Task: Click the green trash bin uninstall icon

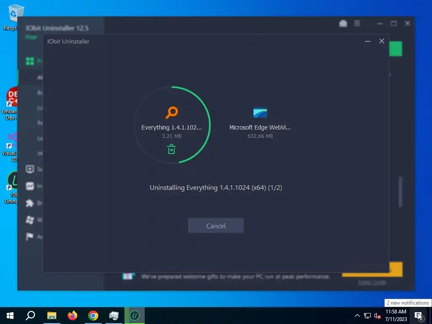Action: tap(171, 149)
